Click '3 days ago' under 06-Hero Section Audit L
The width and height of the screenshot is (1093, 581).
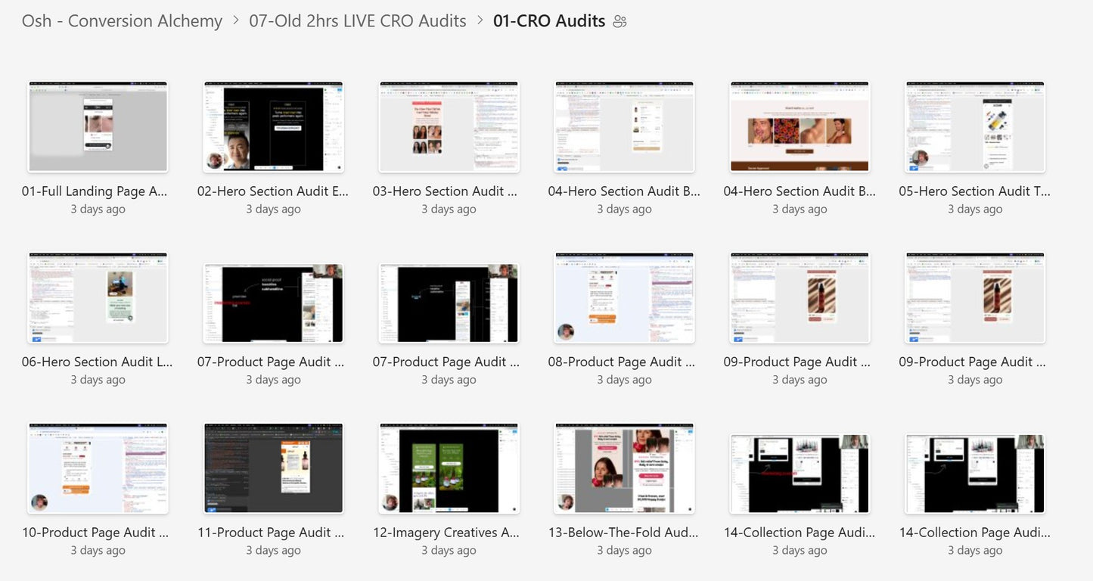pyautogui.click(x=98, y=381)
